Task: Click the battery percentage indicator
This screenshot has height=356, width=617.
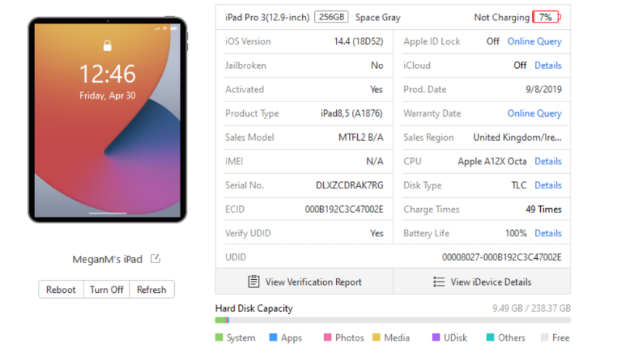Action: (545, 17)
